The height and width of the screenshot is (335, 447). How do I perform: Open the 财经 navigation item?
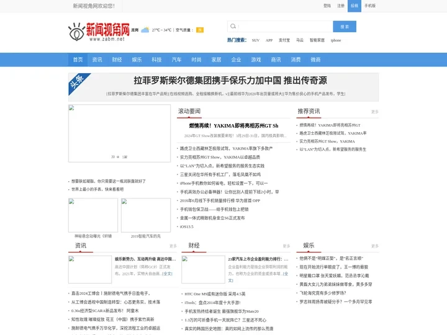click(x=117, y=60)
